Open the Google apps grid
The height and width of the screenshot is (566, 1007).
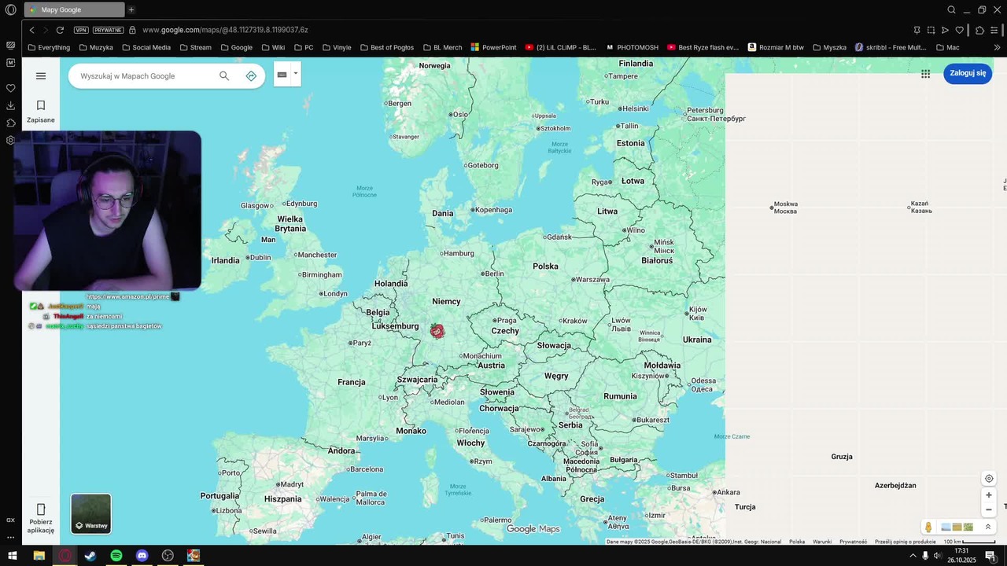click(925, 74)
